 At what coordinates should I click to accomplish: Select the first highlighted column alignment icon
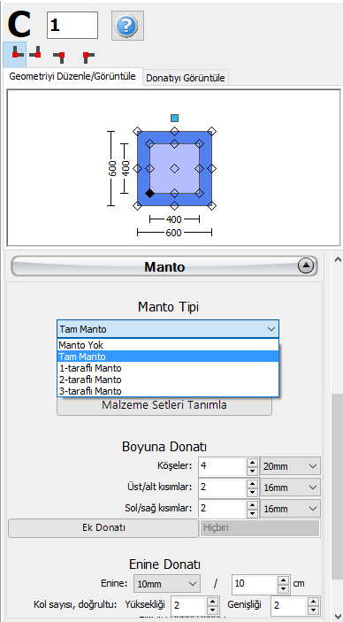15,54
